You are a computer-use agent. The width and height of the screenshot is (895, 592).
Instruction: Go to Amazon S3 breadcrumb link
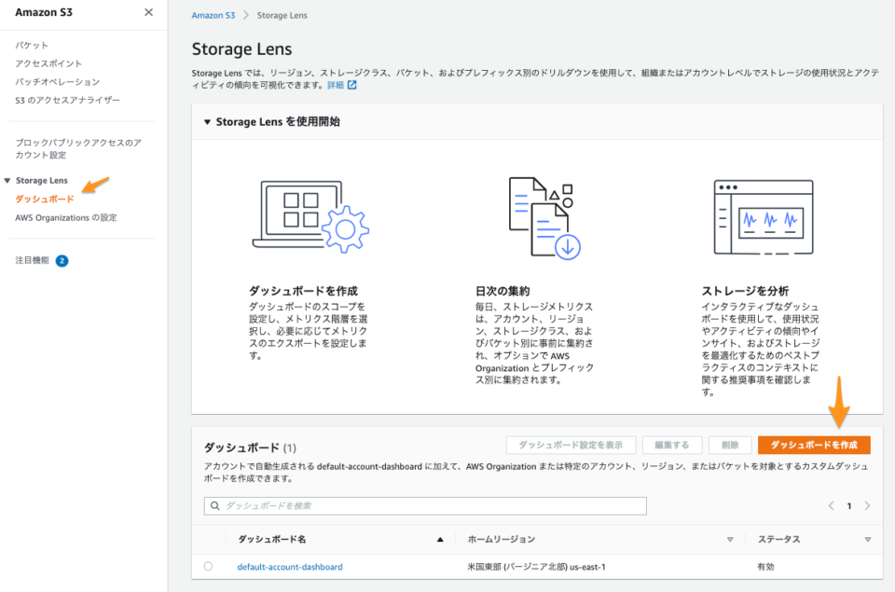[213, 16]
